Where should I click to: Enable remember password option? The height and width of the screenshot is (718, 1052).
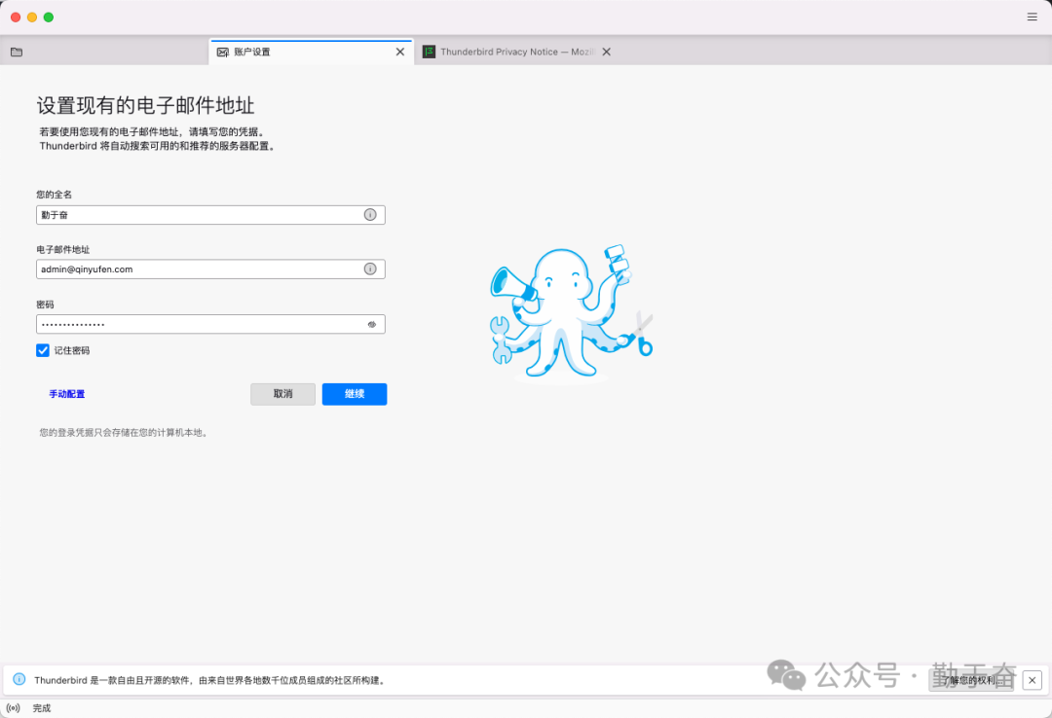click(42, 350)
